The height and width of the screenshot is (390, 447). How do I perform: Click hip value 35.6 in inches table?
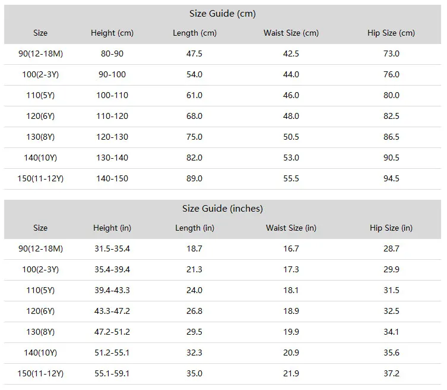391,353
